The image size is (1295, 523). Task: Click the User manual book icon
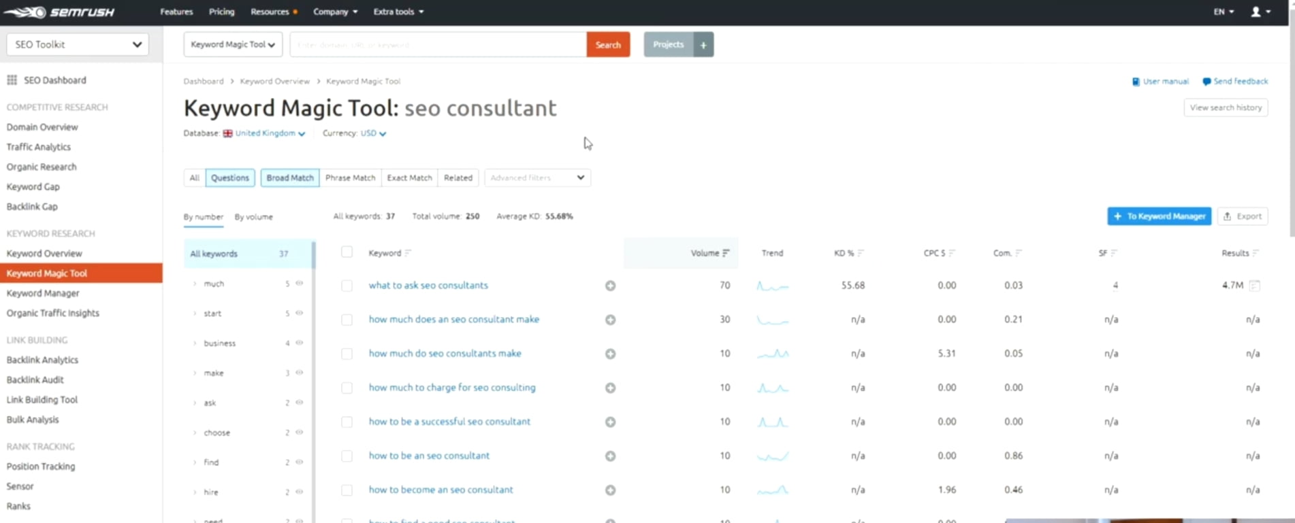(x=1136, y=82)
